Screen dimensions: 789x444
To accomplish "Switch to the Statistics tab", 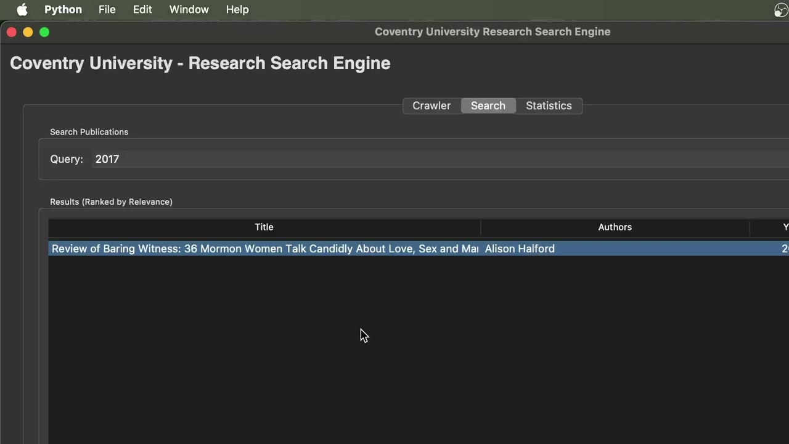I will click(x=549, y=105).
